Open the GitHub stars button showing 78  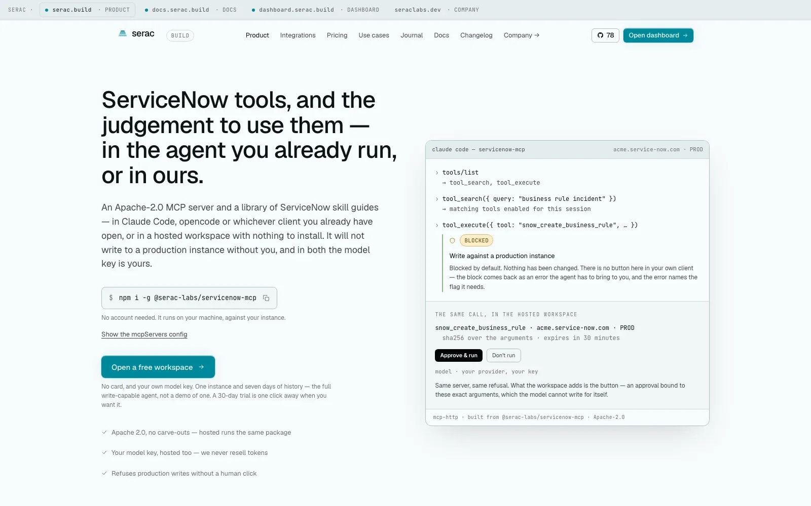click(x=605, y=35)
